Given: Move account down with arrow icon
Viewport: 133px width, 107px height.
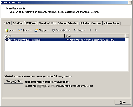Looking at the screenshot, I should coord(95,30).
